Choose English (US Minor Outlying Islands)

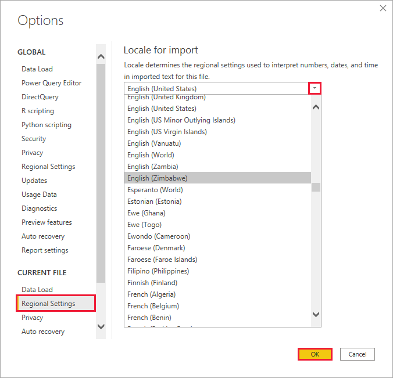point(217,120)
